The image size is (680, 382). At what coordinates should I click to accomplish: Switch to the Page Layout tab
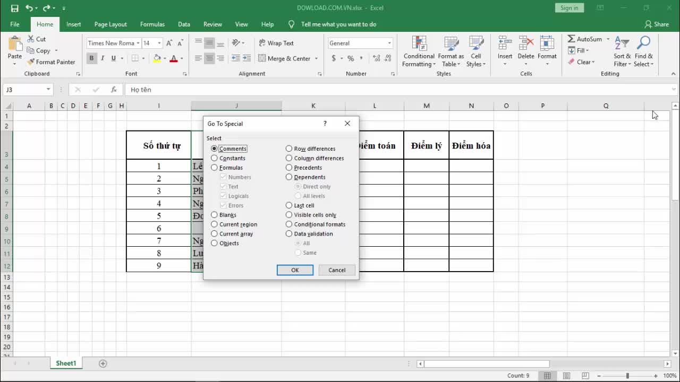click(110, 24)
